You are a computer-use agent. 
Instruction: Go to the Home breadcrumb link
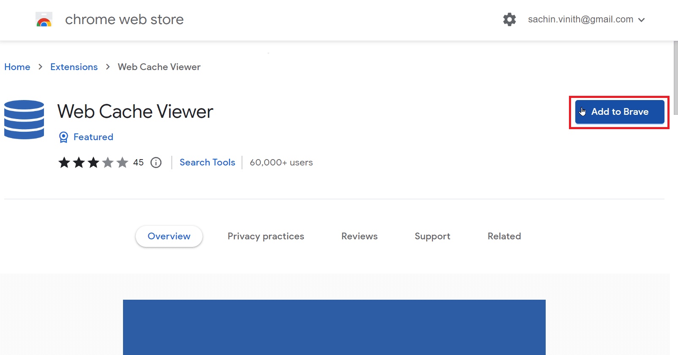click(17, 67)
